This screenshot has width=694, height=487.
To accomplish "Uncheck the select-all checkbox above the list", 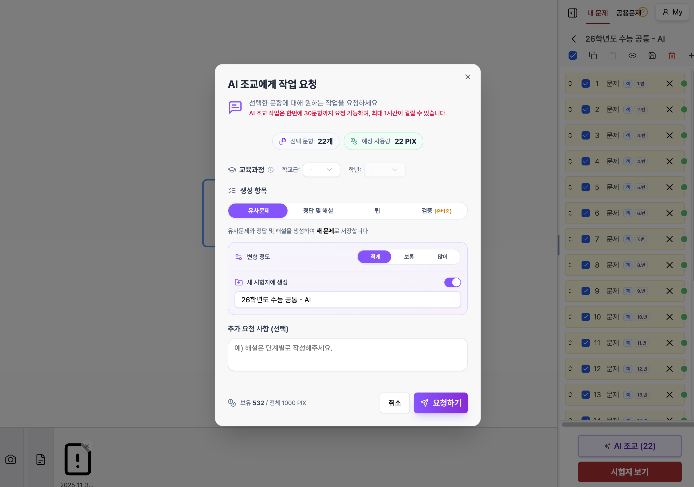I will click(572, 55).
